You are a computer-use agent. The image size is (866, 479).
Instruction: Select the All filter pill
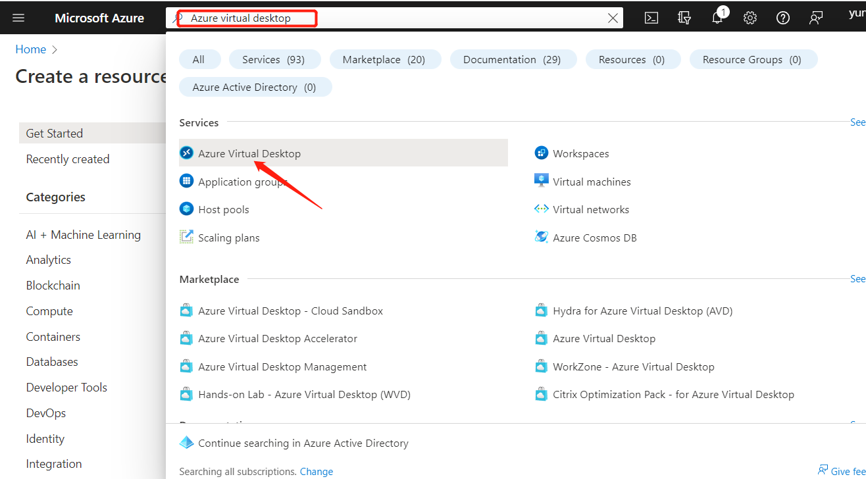click(200, 59)
